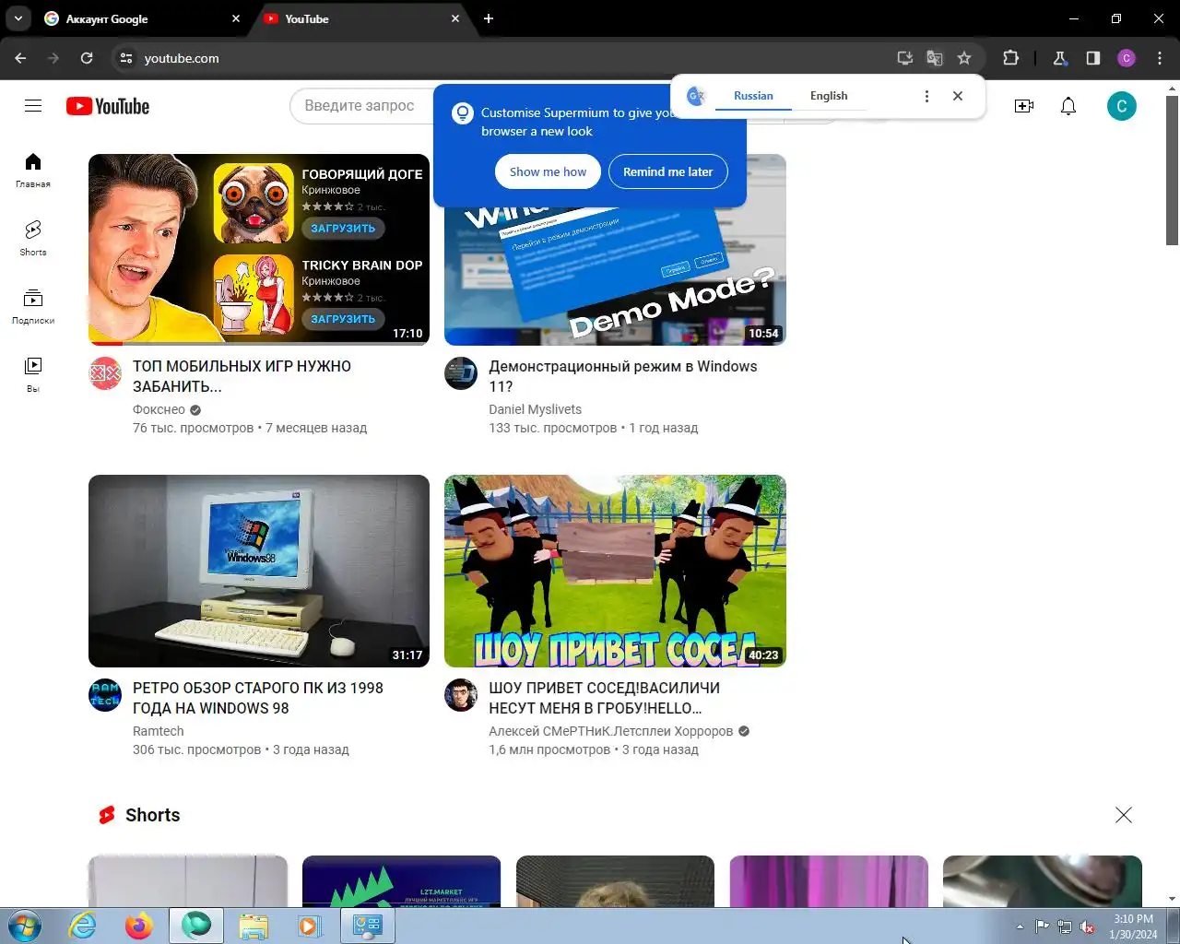View site information icon in address bar
1180x944 pixels.
126,58
